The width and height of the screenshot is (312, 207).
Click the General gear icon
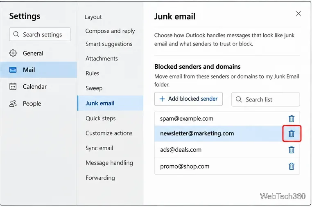(x=13, y=53)
